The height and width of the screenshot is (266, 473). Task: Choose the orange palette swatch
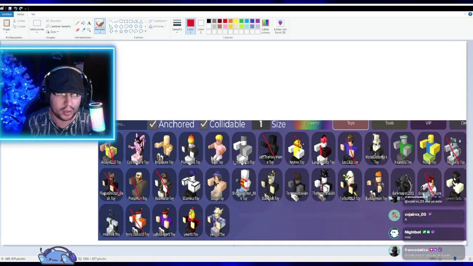coord(231,21)
